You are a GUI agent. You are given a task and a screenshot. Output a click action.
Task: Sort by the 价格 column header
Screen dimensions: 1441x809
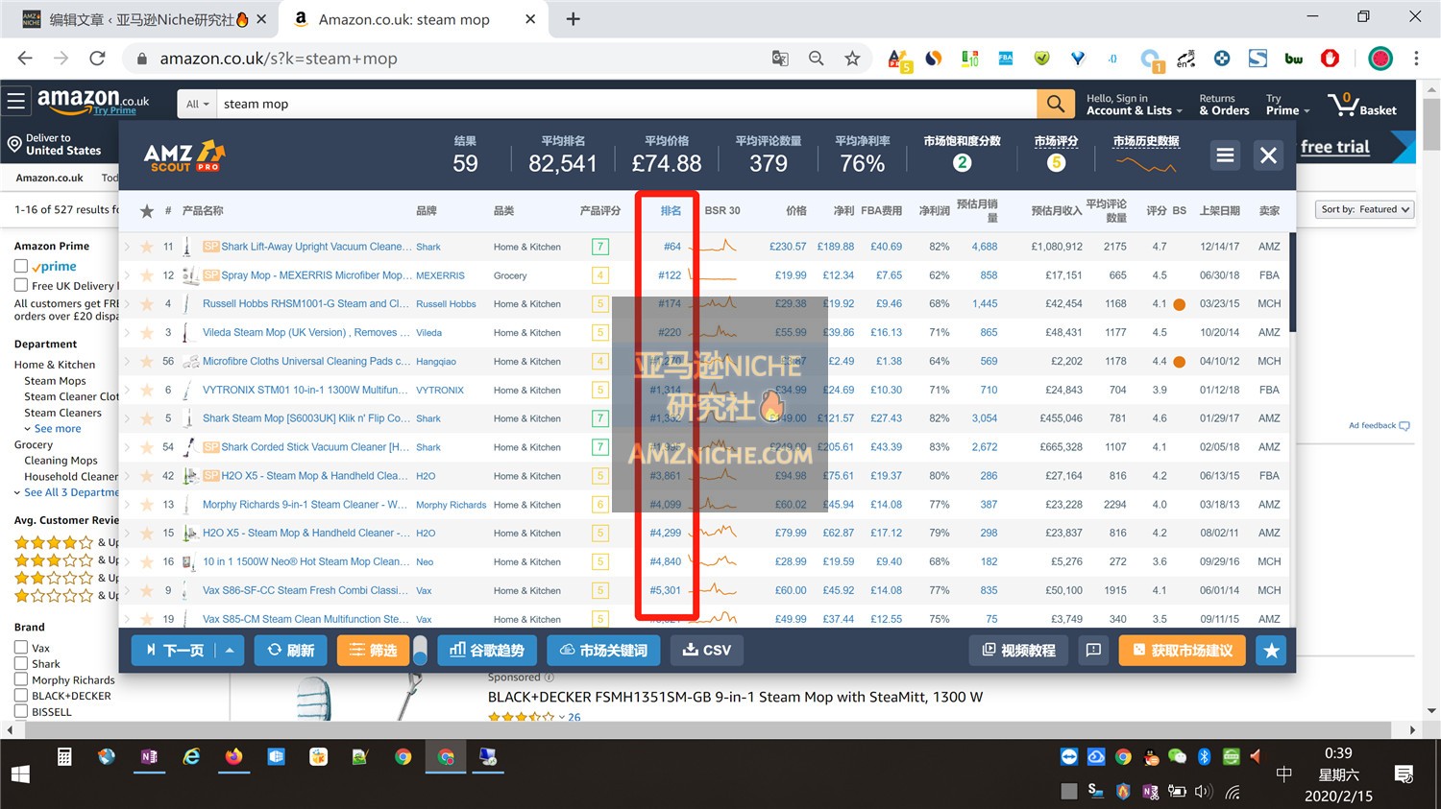[x=796, y=211]
